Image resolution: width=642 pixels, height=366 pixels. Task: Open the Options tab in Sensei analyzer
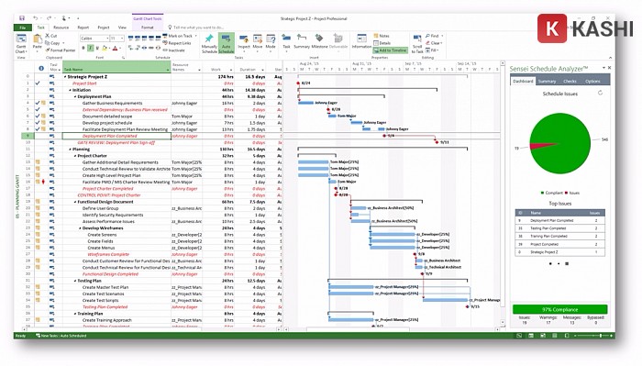(592, 81)
